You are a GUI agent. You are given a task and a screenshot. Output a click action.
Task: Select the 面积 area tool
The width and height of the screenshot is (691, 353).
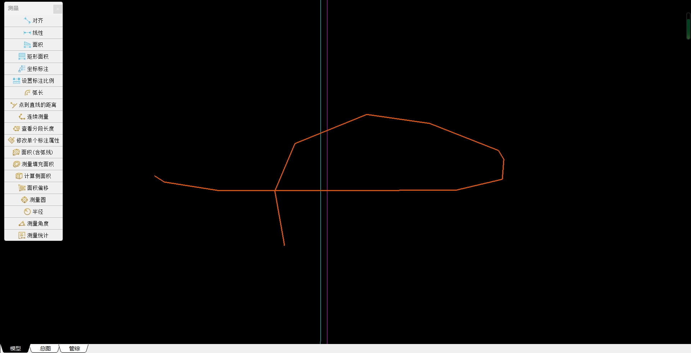tap(33, 45)
